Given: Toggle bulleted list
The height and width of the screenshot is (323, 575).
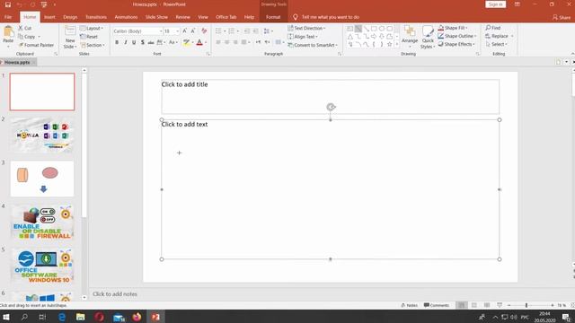Looking at the screenshot, I should coord(218,31).
